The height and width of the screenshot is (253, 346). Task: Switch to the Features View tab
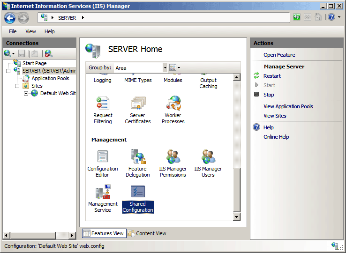[104, 233]
